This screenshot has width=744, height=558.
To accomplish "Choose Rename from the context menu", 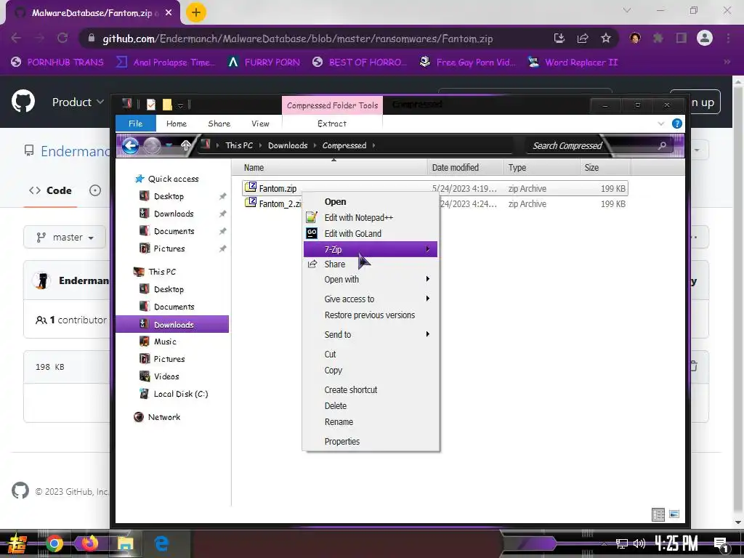I will (x=370, y=422).
